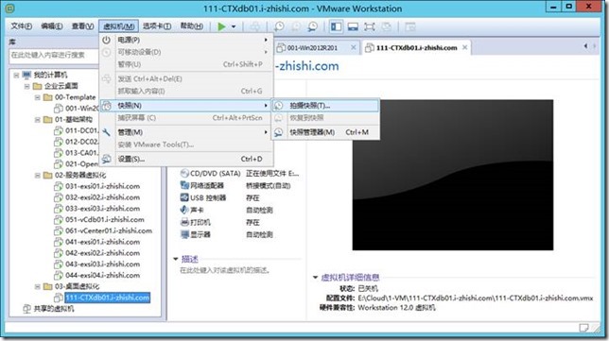Select 033-exsi03.i-zhishi.com in the library
609x341 pixels.
tap(102, 209)
